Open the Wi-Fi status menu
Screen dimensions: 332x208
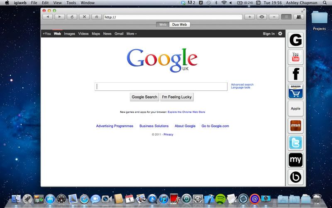pyautogui.click(x=224, y=3)
